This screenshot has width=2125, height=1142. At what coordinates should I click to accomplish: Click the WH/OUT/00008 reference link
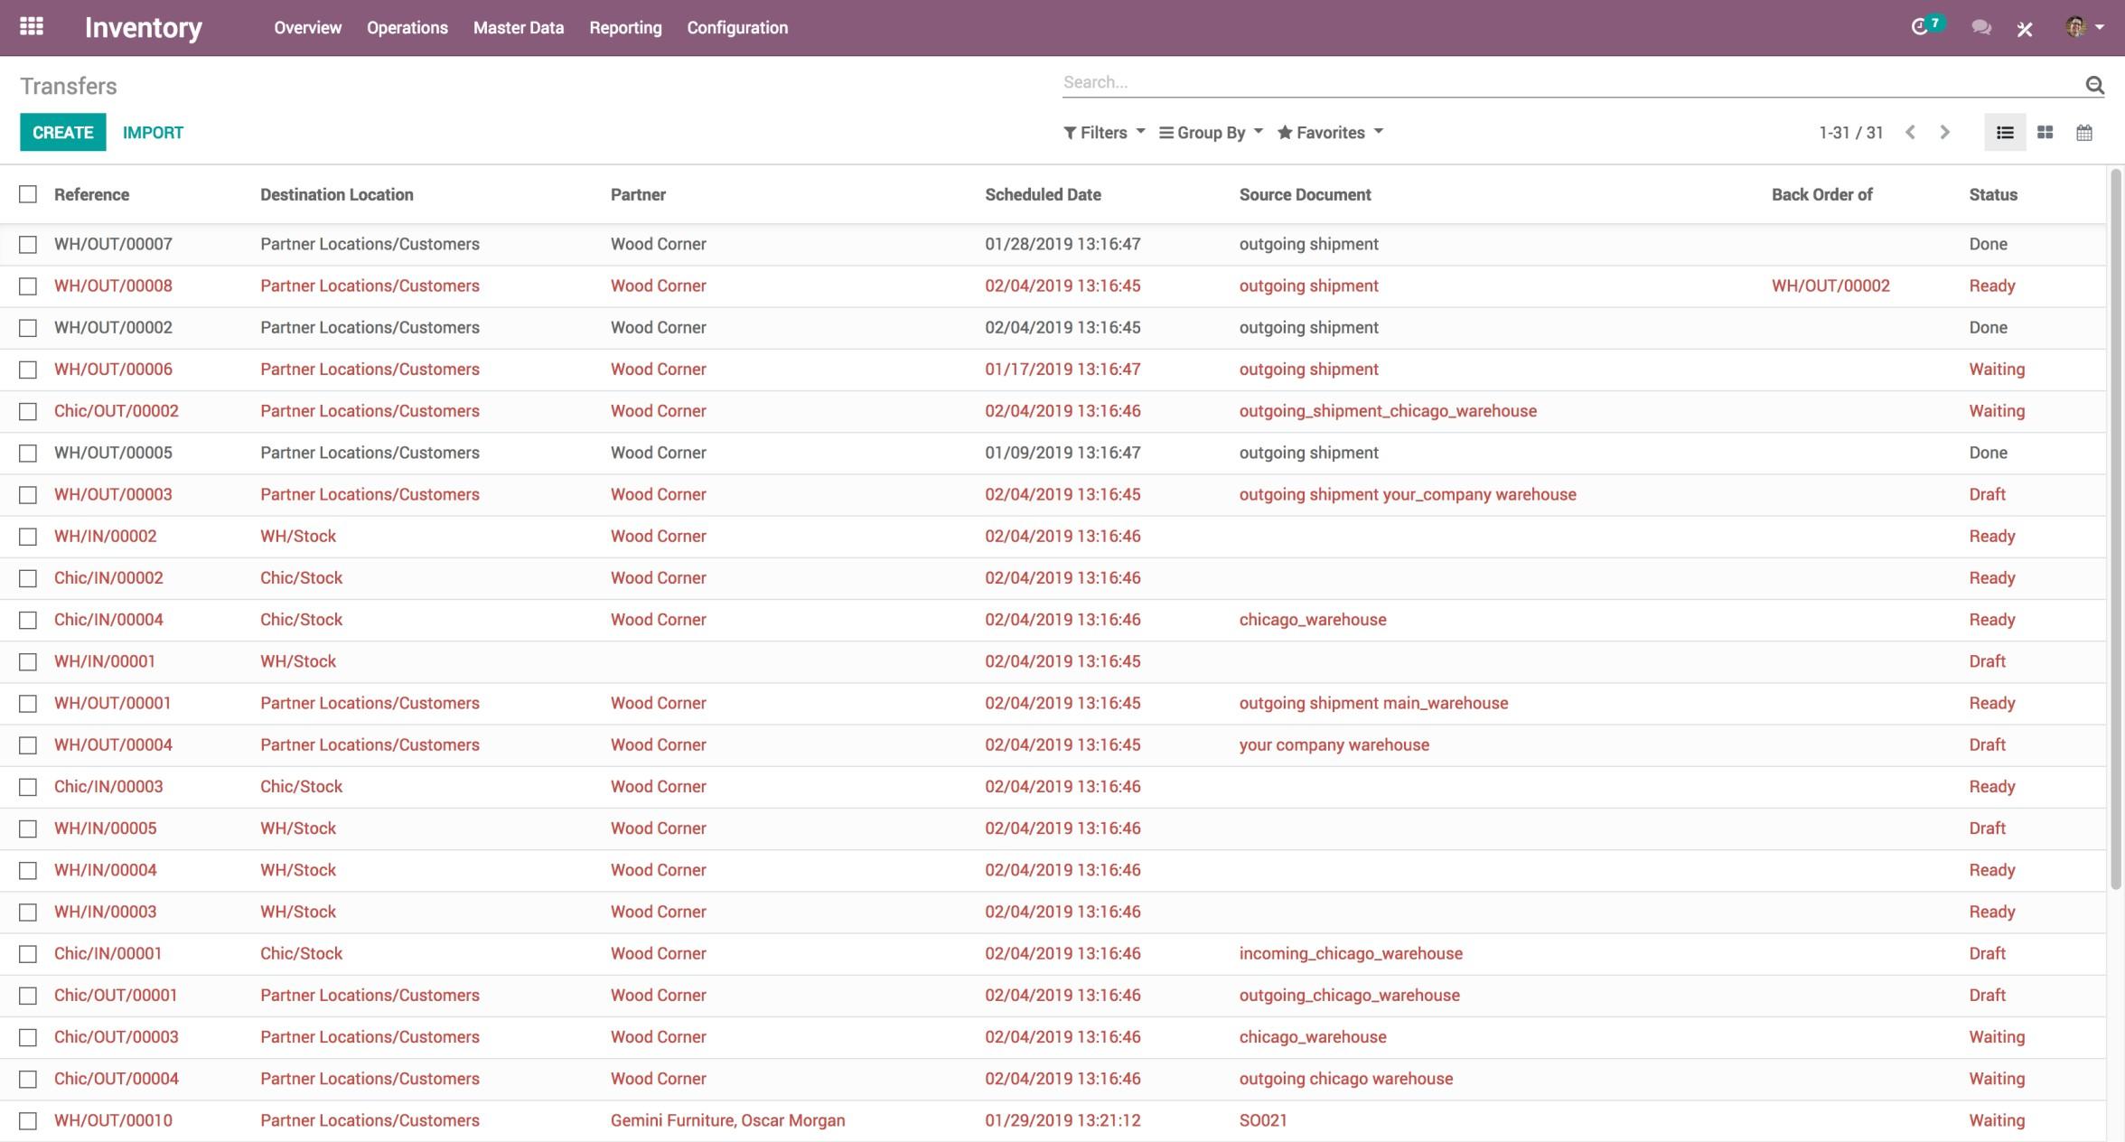pyautogui.click(x=113, y=285)
